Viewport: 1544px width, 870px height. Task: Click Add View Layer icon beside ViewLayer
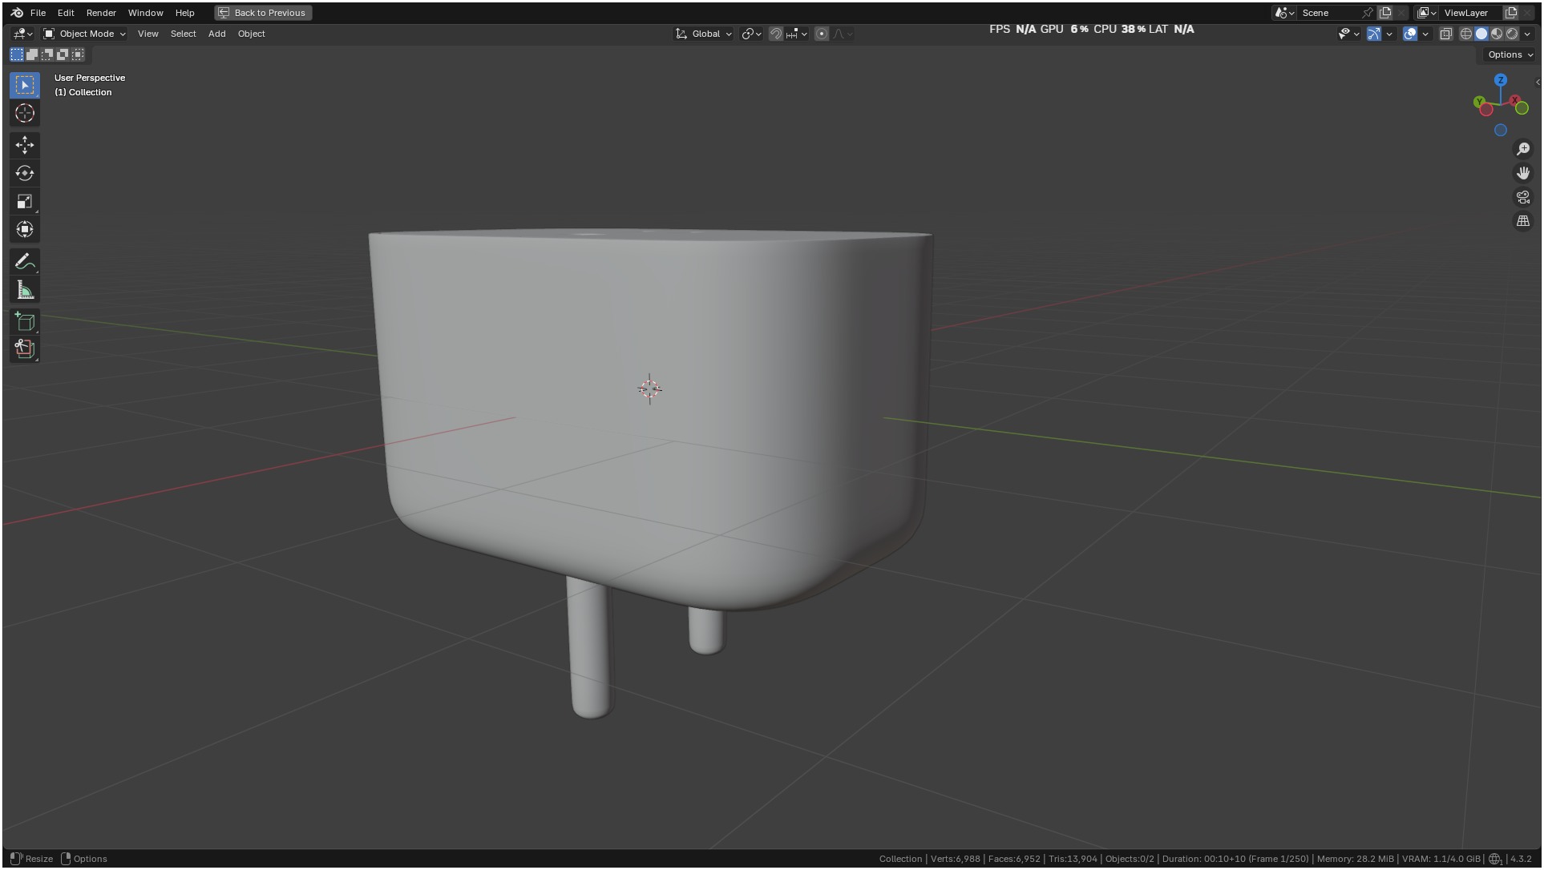click(1511, 13)
